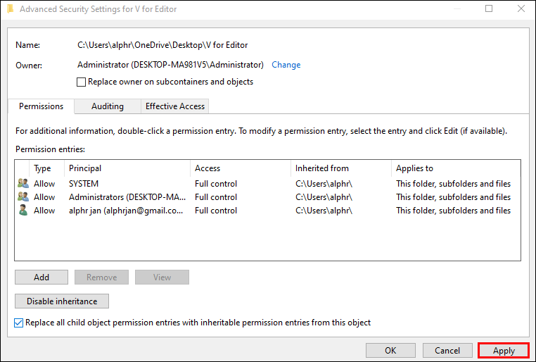Click the Change owner link
536x362 pixels.
[x=286, y=65]
